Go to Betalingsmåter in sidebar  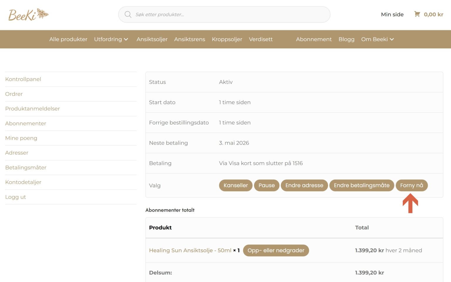26,168
